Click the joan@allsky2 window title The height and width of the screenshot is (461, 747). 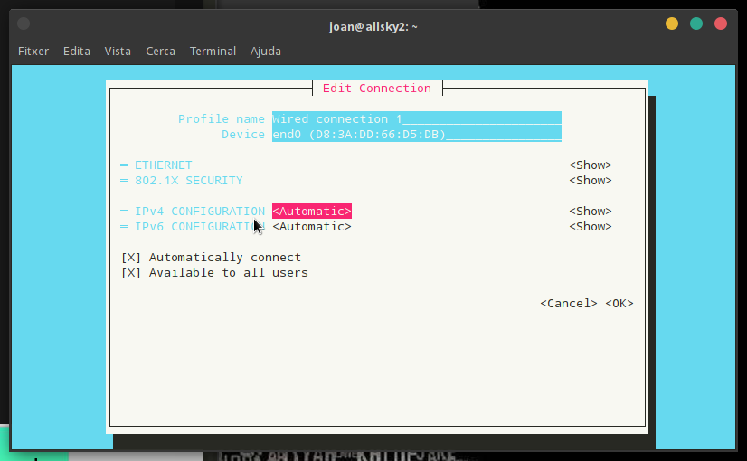pyautogui.click(x=373, y=27)
